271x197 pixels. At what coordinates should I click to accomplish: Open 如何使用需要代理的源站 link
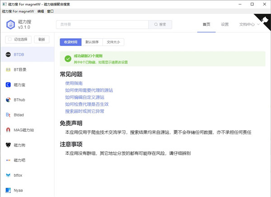coord(89,90)
